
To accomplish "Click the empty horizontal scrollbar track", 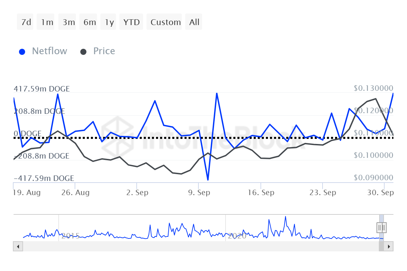I will tap(197, 247).
